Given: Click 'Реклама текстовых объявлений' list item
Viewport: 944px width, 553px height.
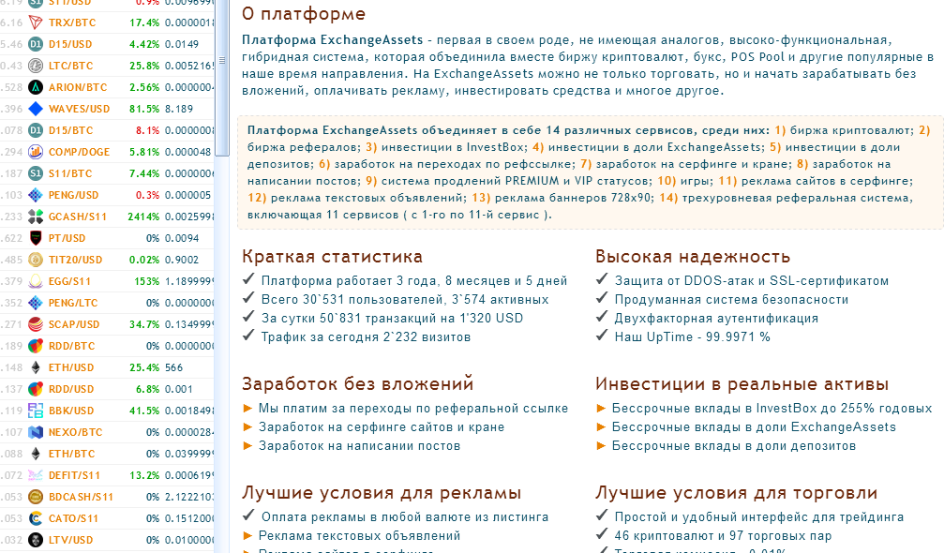Looking at the screenshot, I should coord(359,535).
